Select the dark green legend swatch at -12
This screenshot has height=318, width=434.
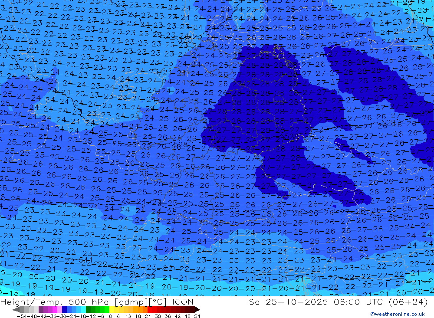click(88, 309)
